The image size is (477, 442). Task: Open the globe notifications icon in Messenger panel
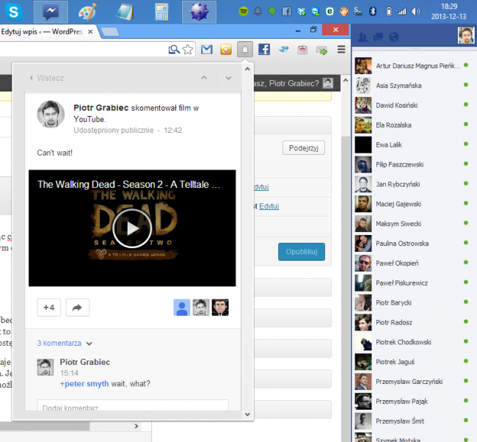[393, 37]
